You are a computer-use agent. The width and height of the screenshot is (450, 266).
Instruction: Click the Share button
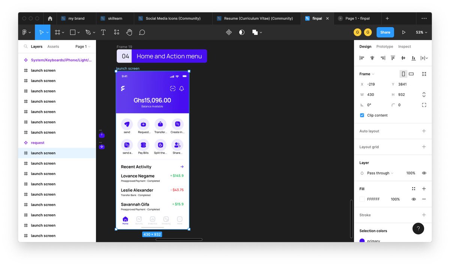tap(385, 32)
